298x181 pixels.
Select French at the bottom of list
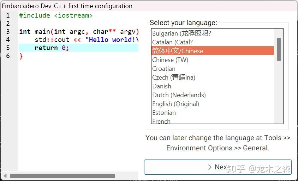213,121
